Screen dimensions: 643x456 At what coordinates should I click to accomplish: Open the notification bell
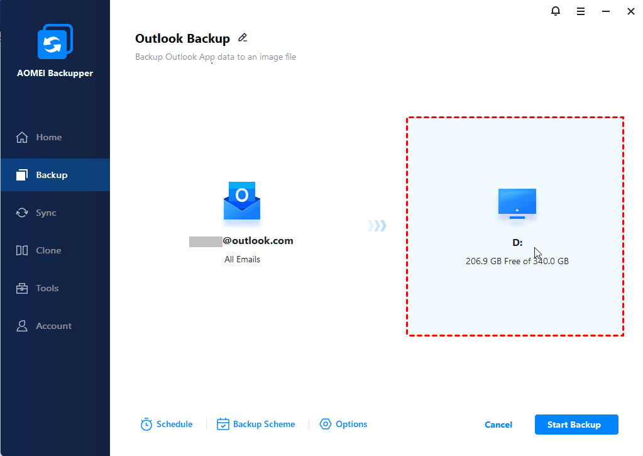point(556,11)
